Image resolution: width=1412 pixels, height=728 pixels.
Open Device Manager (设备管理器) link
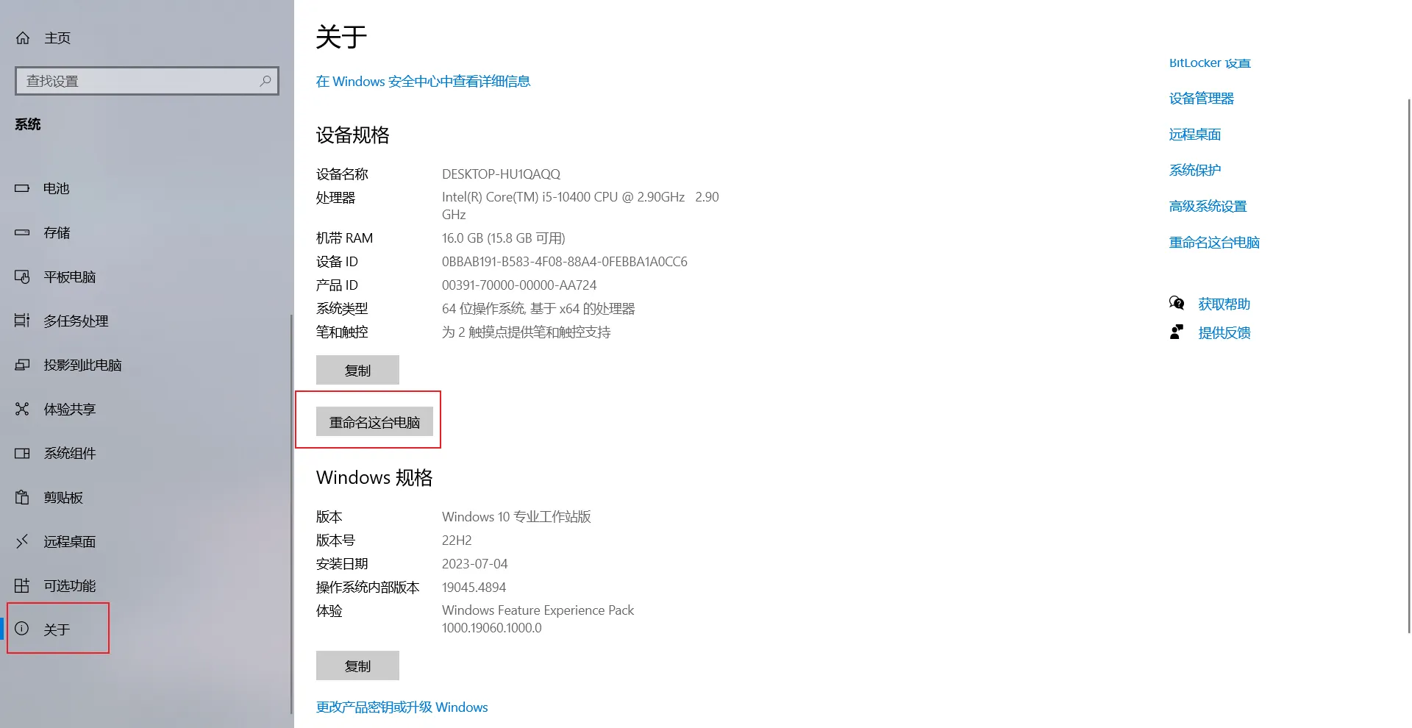click(1201, 99)
